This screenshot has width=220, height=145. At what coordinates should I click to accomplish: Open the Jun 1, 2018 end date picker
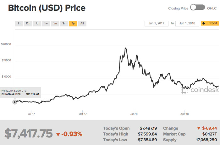click(187, 23)
